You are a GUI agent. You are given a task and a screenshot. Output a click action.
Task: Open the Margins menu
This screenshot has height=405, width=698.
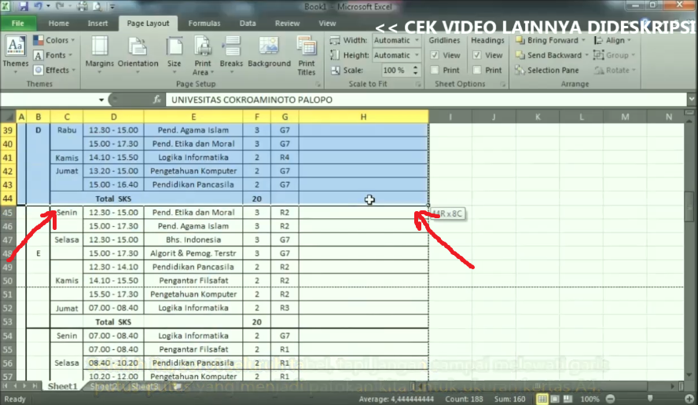[99, 55]
